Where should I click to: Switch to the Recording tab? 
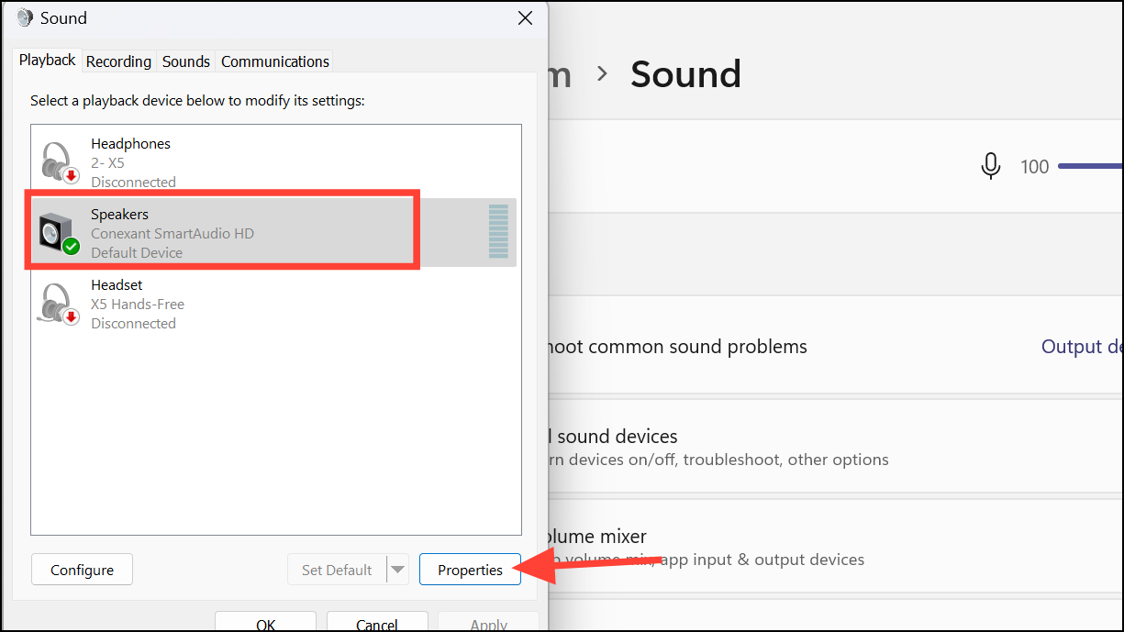pyautogui.click(x=118, y=61)
